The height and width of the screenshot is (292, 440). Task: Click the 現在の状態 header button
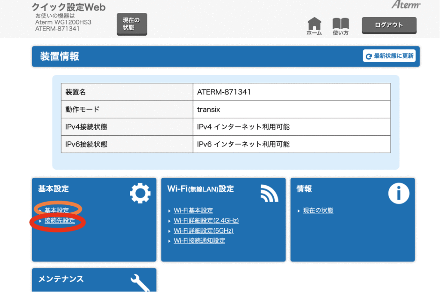pos(131,24)
